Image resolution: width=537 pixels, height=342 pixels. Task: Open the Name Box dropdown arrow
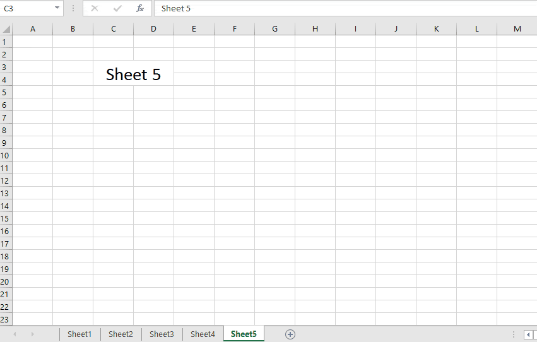pos(57,8)
